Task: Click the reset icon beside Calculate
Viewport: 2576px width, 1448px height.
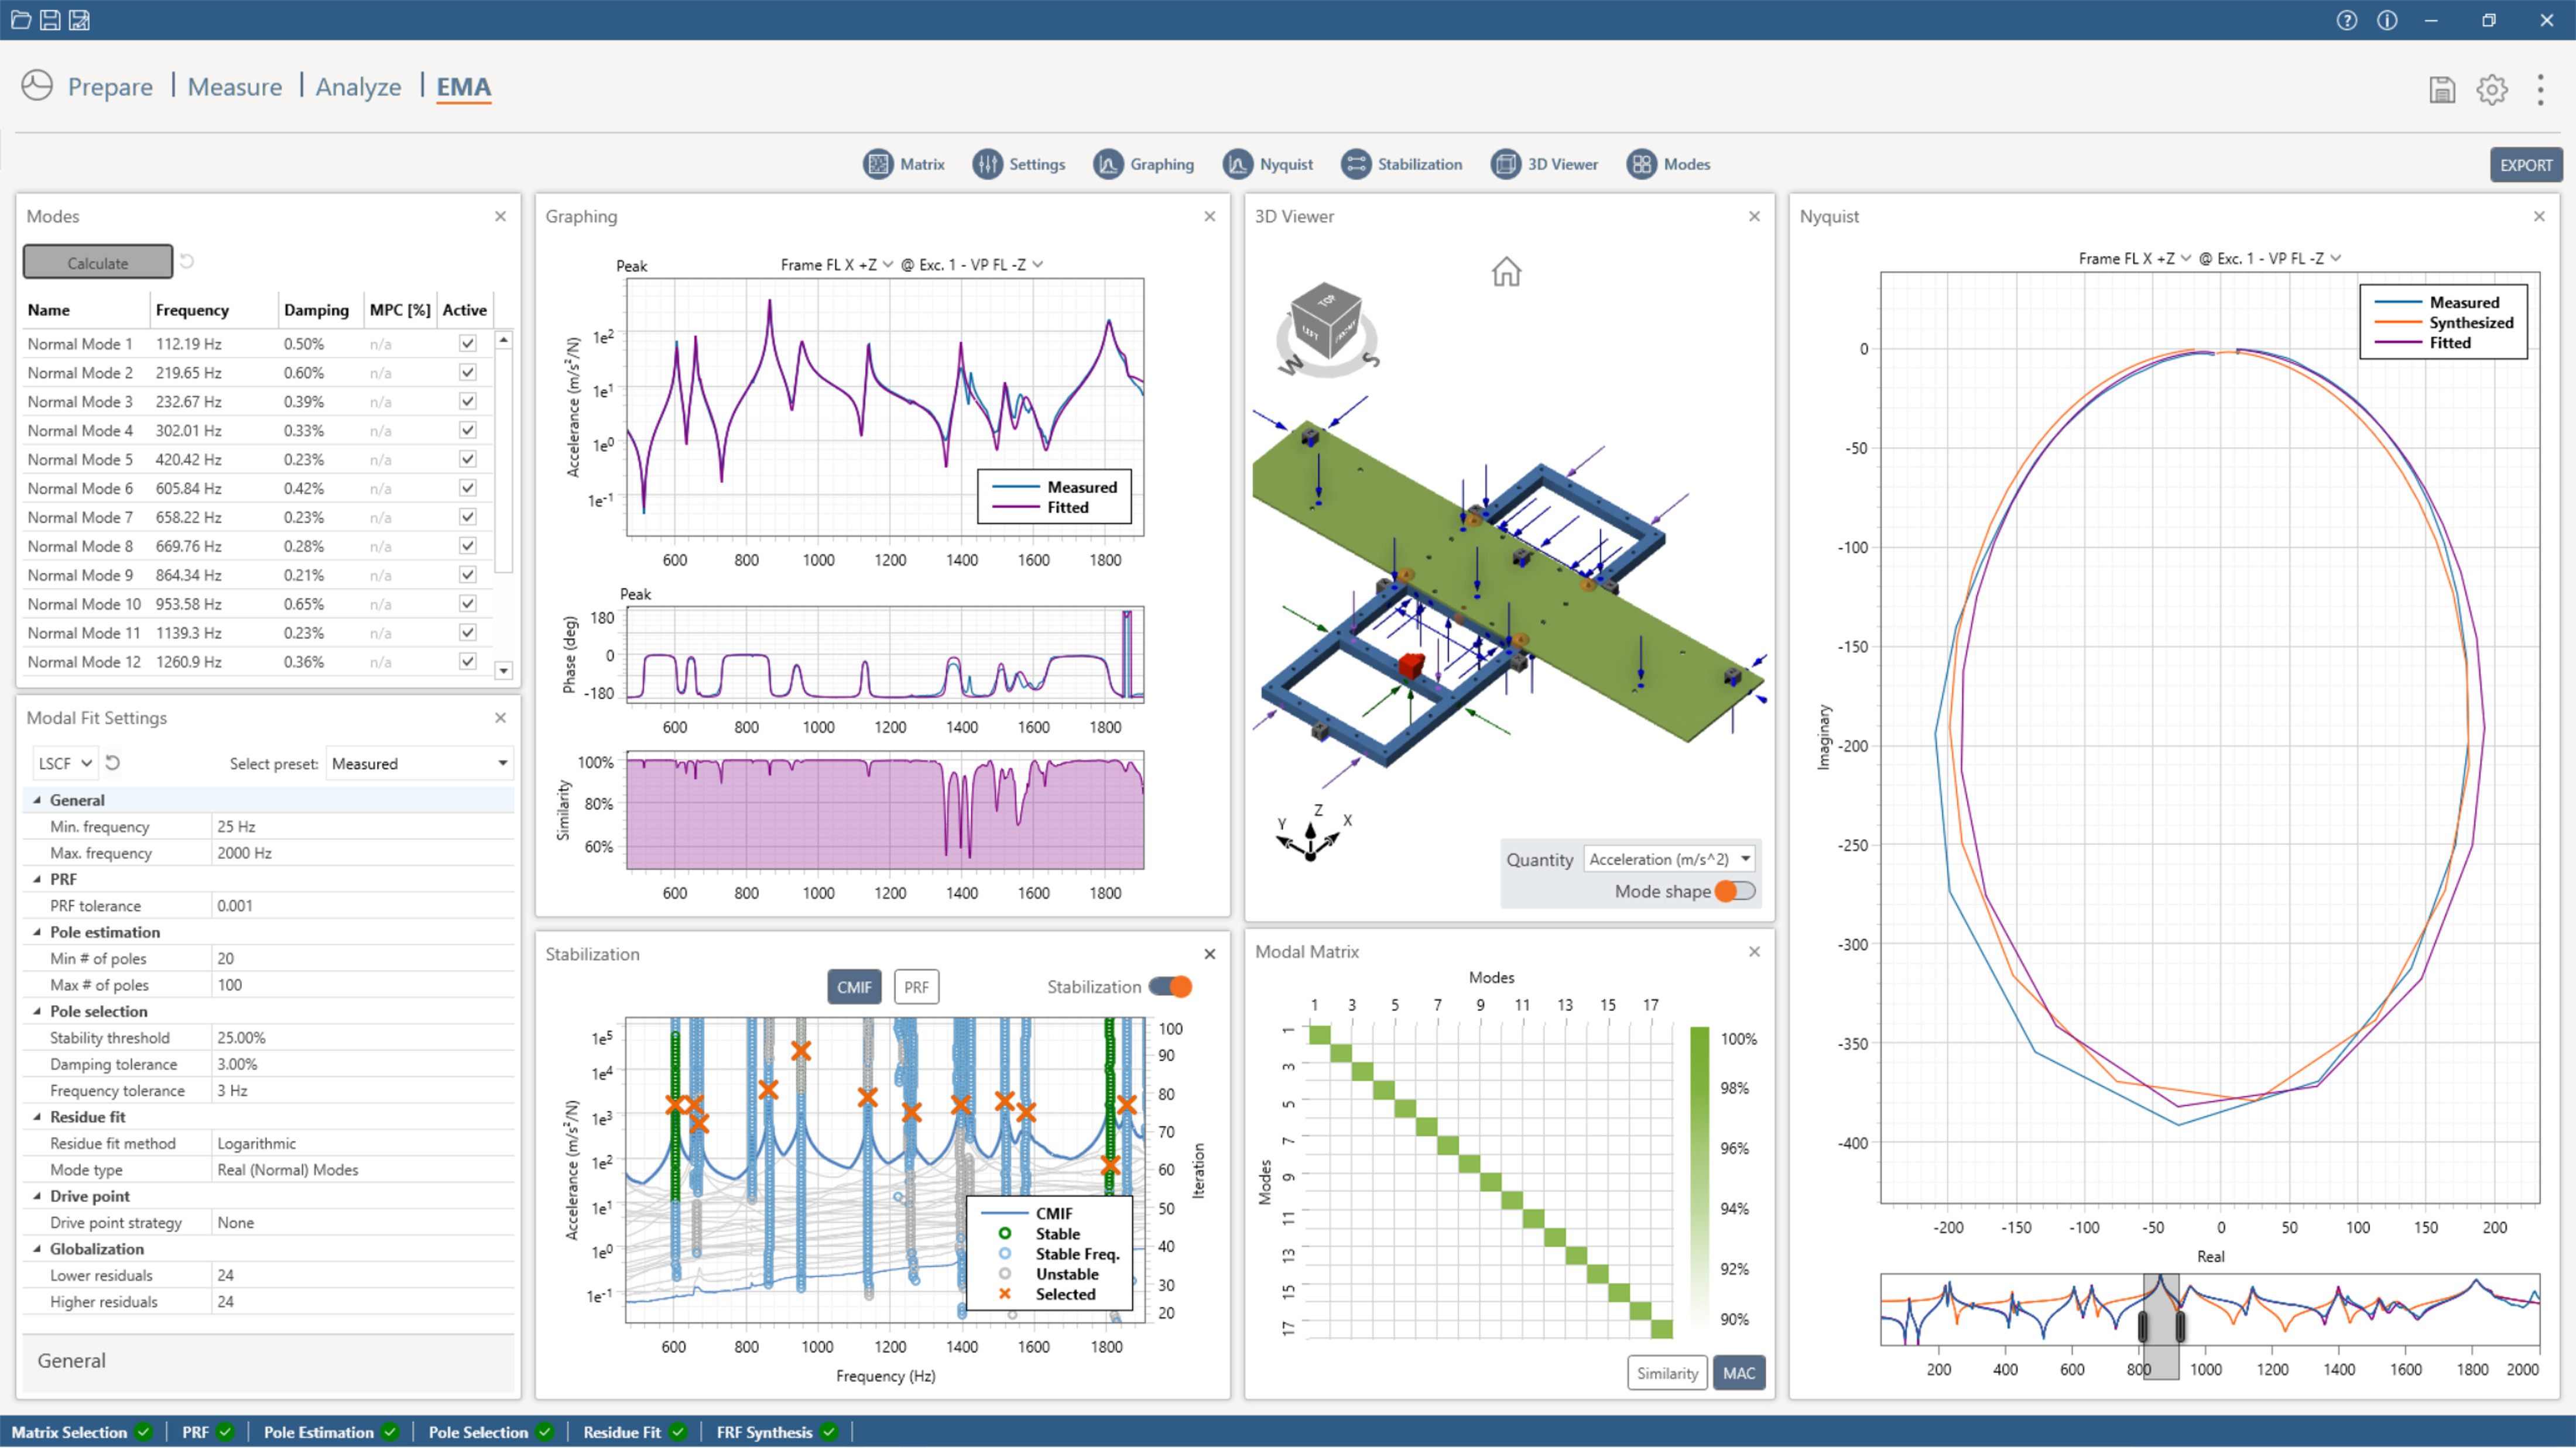Action: click(x=187, y=262)
